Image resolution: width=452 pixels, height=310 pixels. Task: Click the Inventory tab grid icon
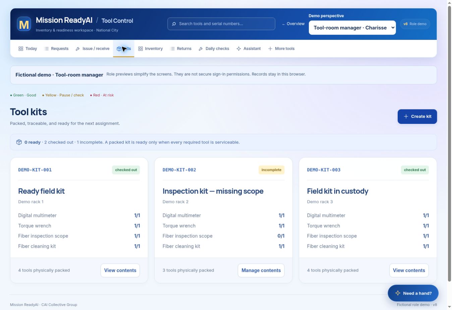(x=140, y=49)
